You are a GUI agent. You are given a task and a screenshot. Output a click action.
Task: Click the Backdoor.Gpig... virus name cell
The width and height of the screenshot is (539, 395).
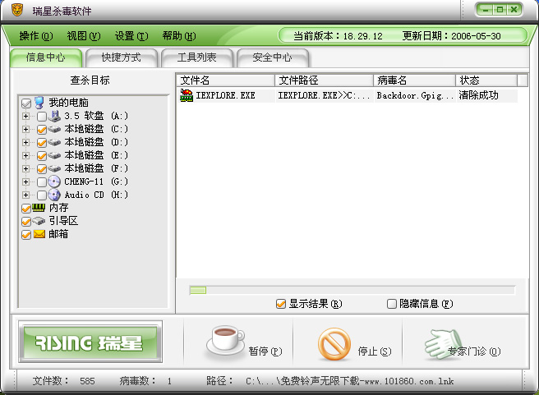[415, 95]
